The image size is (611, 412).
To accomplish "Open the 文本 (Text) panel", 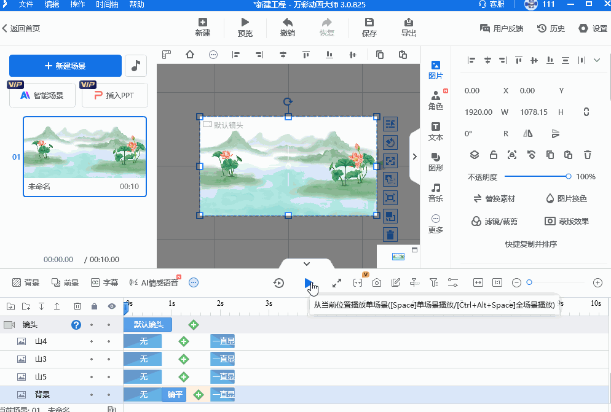I will (435, 131).
